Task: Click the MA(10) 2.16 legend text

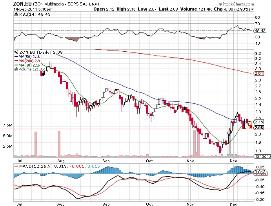Action: [x=29, y=65]
